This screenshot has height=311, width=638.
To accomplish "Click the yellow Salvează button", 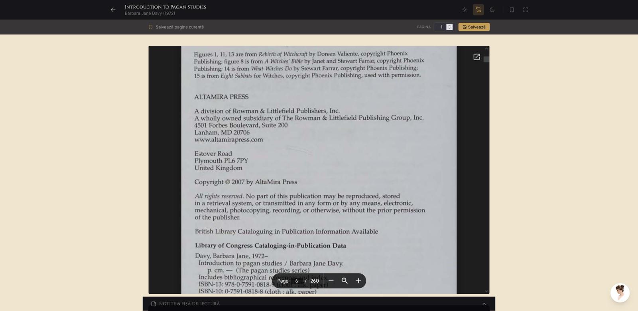I will click(x=474, y=27).
